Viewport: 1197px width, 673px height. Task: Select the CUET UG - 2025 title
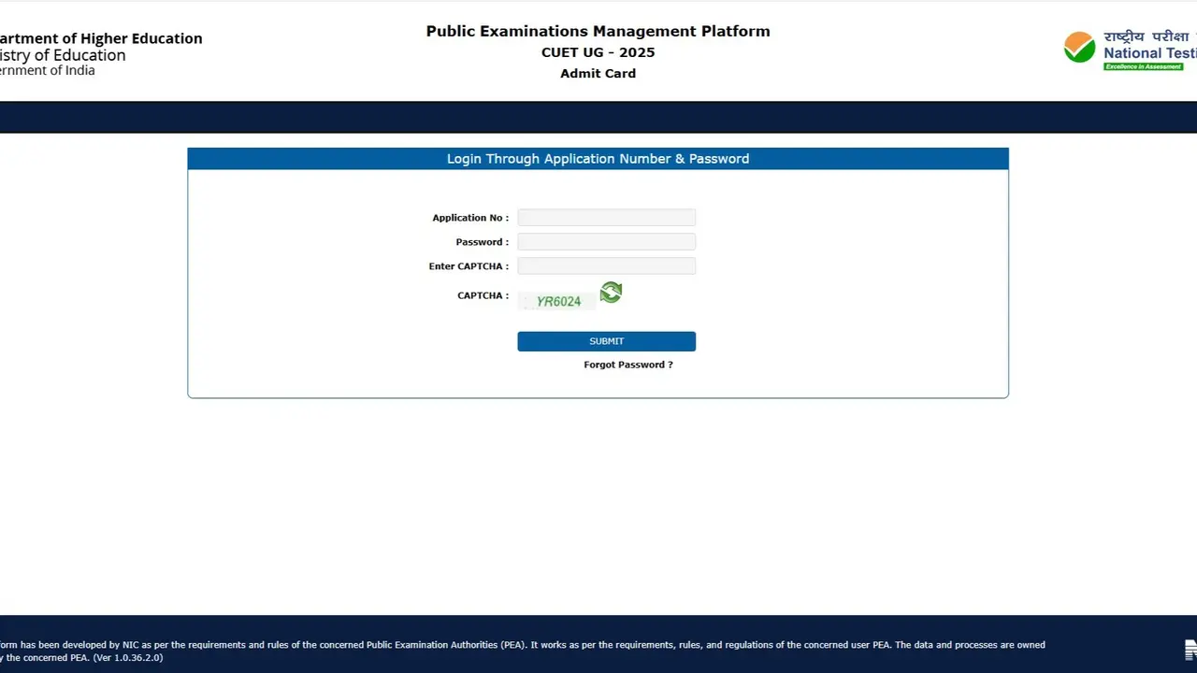(598, 52)
